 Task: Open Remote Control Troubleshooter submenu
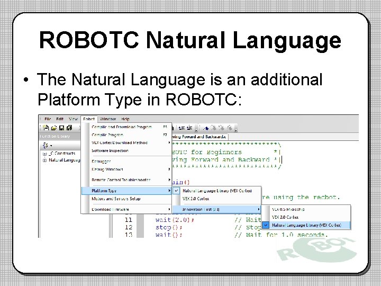(126, 180)
